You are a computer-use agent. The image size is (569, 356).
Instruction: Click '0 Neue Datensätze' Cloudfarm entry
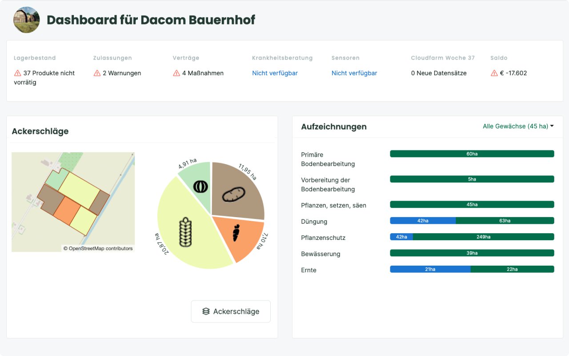click(439, 73)
